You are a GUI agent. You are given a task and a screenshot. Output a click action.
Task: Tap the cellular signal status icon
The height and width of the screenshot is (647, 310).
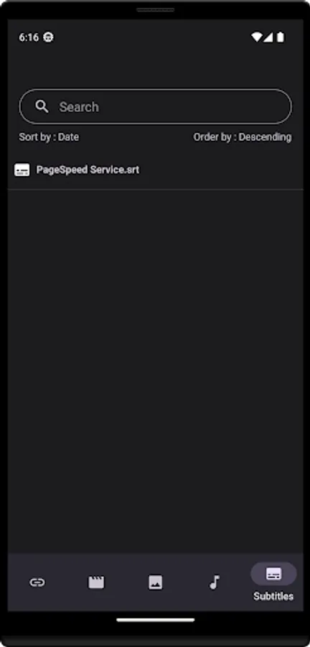click(268, 37)
